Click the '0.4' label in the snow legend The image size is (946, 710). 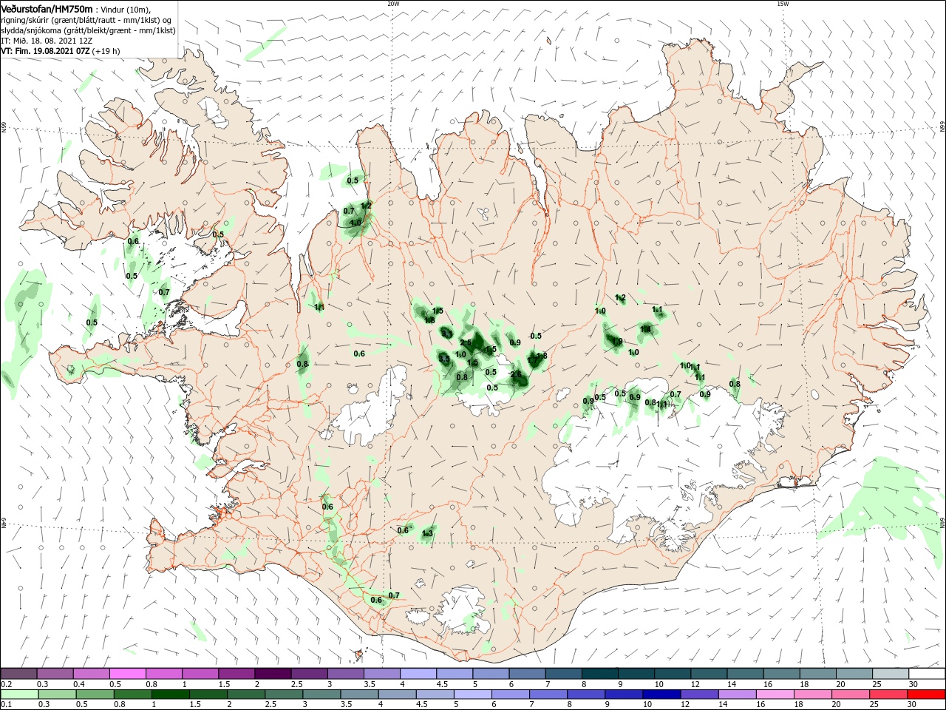78,684
